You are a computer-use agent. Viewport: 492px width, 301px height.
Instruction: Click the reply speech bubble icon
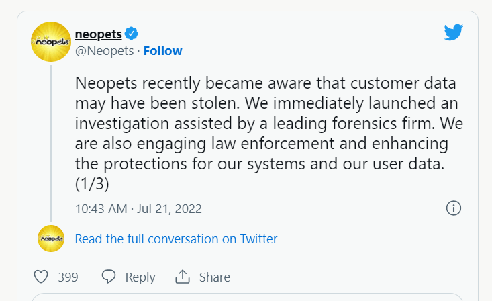click(109, 277)
